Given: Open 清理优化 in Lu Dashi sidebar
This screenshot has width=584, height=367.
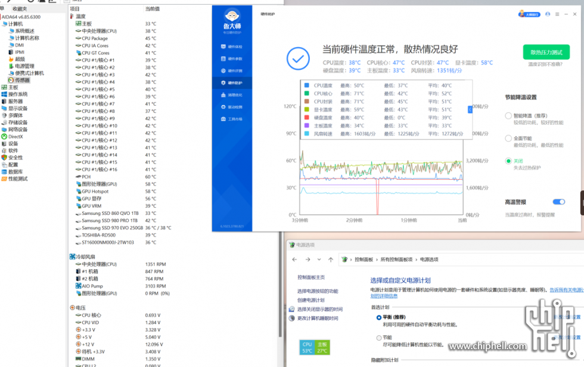Looking at the screenshot, I should tap(232, 95).
